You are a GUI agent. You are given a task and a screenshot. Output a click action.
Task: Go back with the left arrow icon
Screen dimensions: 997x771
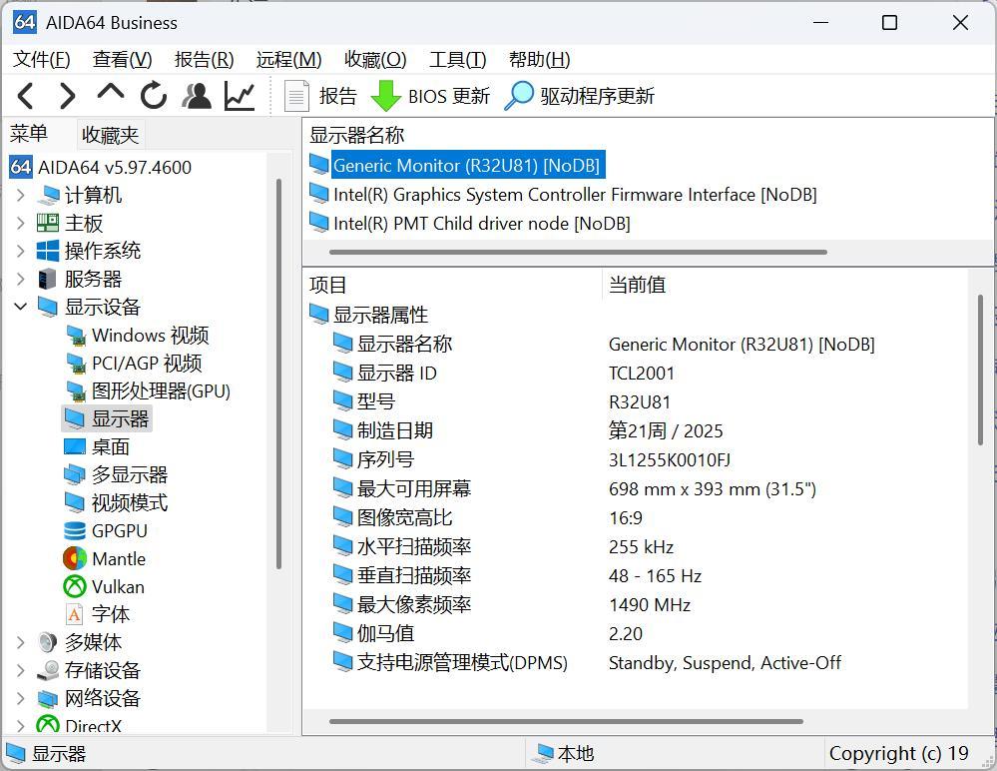point(25,96)
